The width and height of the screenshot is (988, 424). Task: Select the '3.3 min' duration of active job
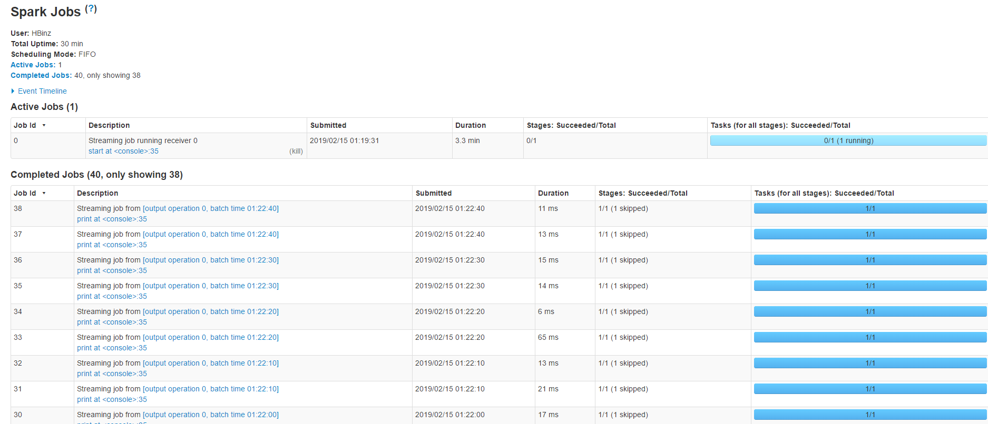467,140
